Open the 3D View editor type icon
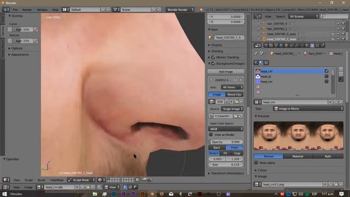This screenshot has height=197, width=350. [x=6, y=180]
